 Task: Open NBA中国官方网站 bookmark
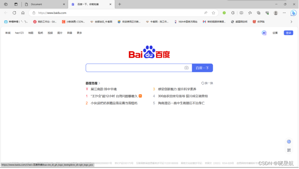click(x=186, y=22)
